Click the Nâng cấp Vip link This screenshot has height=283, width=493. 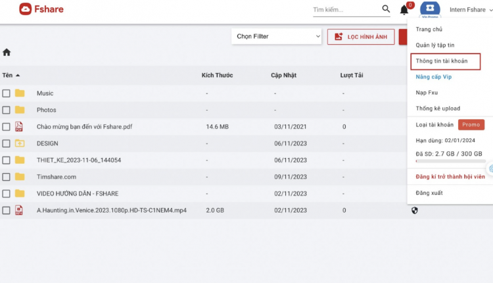pyautogui.click(x=434, y=77)
